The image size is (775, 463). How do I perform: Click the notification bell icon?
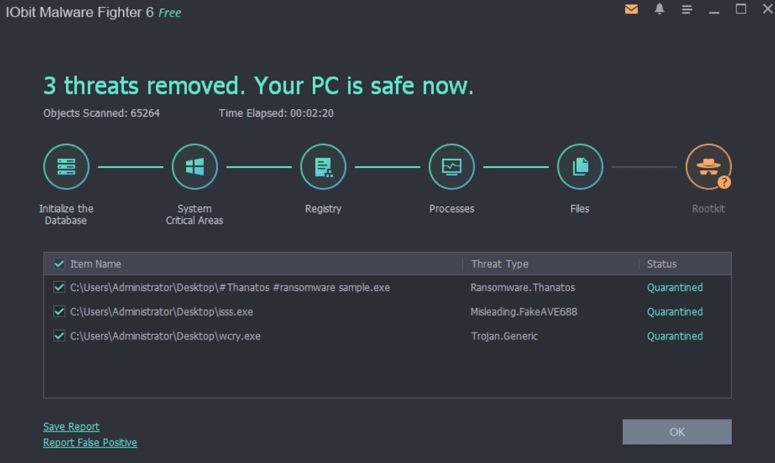coord(658,10)
